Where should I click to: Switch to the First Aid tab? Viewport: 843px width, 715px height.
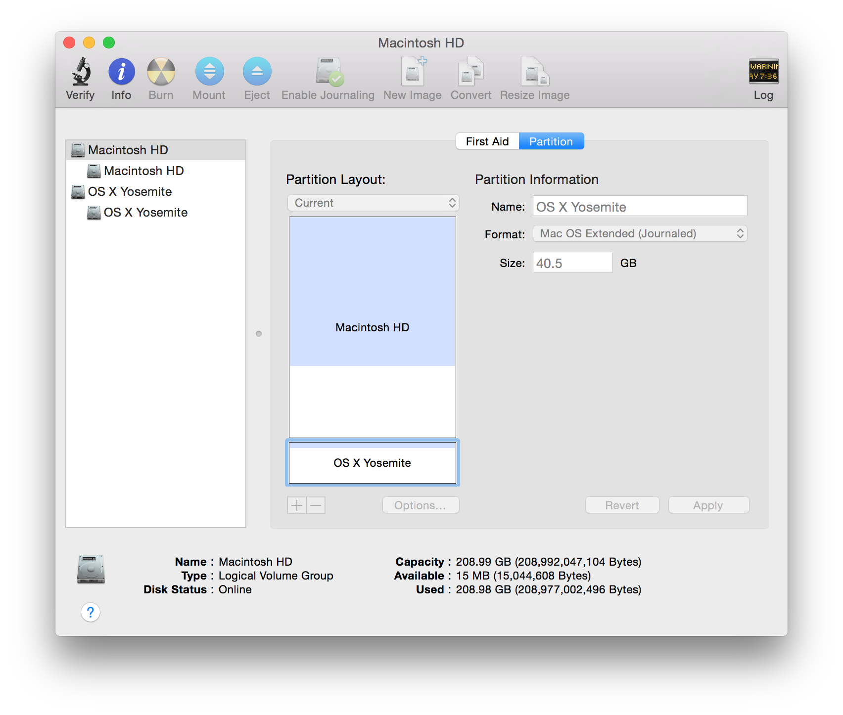[487, 141]
